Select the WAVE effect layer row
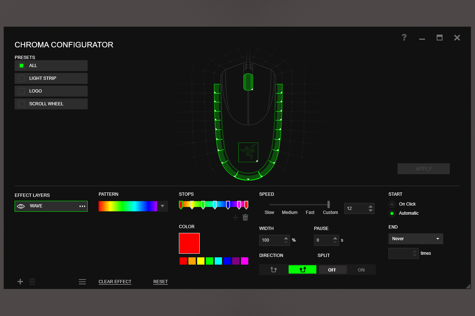This screenshot has height=316, width=475. (x=51, y=206)
